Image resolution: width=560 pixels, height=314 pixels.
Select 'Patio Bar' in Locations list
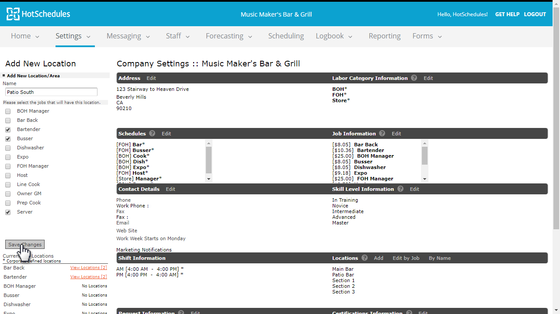click(343, 275)
